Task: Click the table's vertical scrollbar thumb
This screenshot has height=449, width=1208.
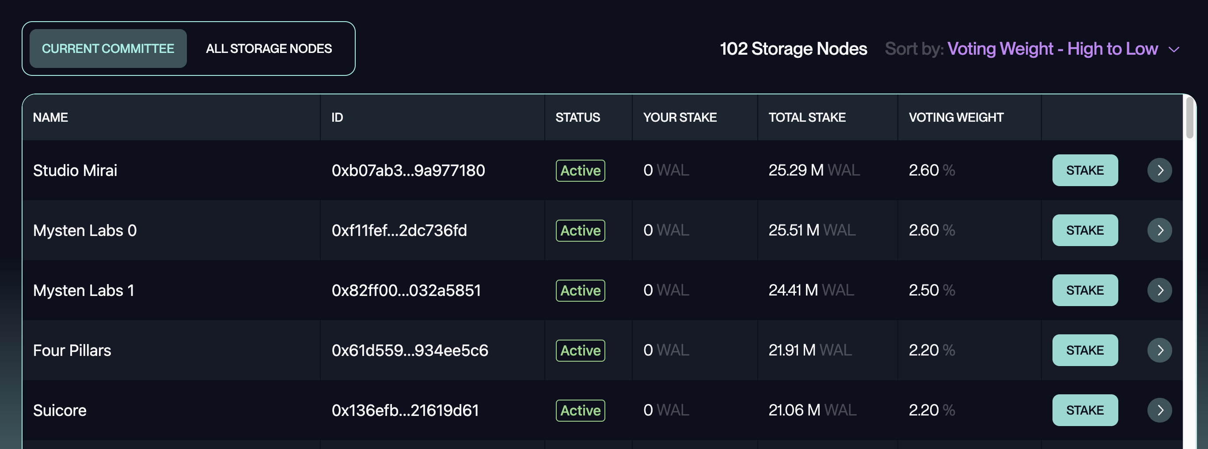Action: pyautogui.click(x=1189, y=118)
